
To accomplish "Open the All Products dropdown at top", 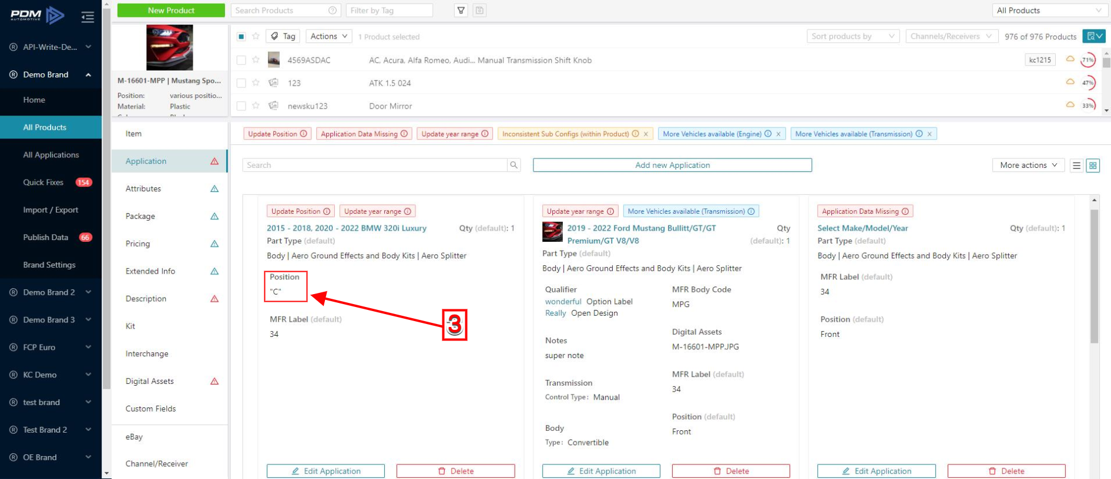I will click(1049, 11).
